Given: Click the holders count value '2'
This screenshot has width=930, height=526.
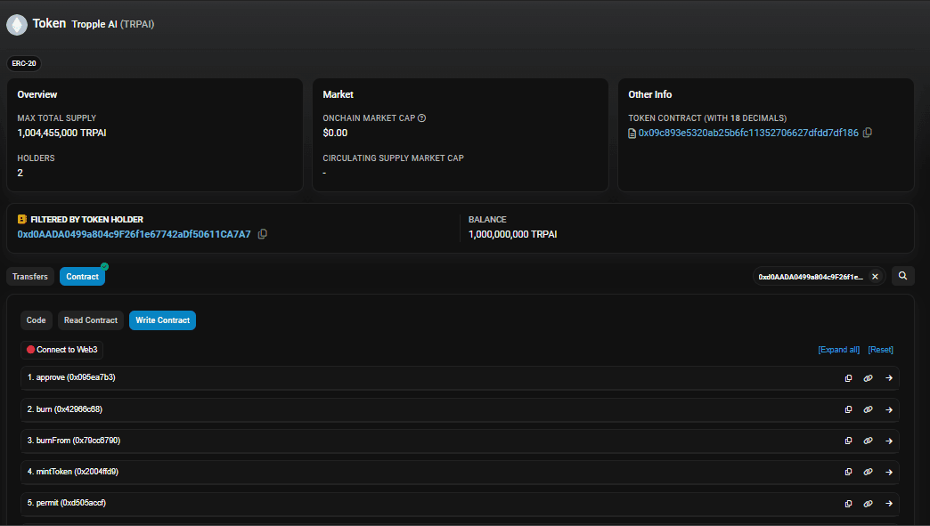Looking at the screenshot, I should [x=20, y=173].
